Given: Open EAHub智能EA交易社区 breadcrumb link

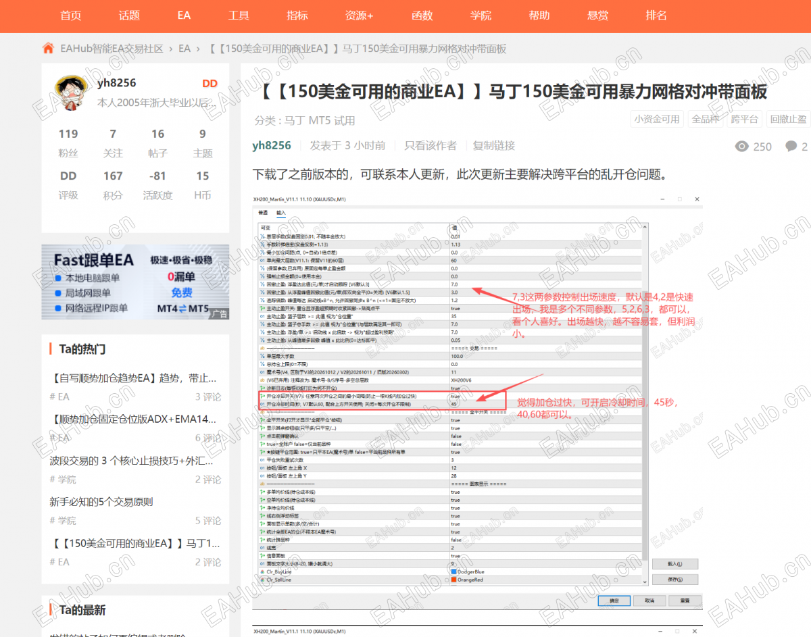Looking at the screenshot, I should coord(112,49).
